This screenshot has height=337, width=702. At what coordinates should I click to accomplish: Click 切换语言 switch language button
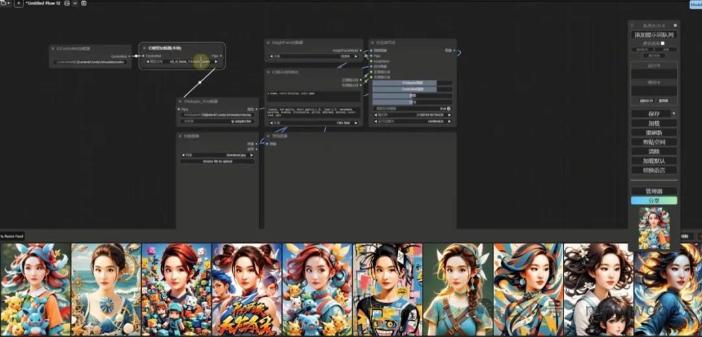click(x=654, y=170)
